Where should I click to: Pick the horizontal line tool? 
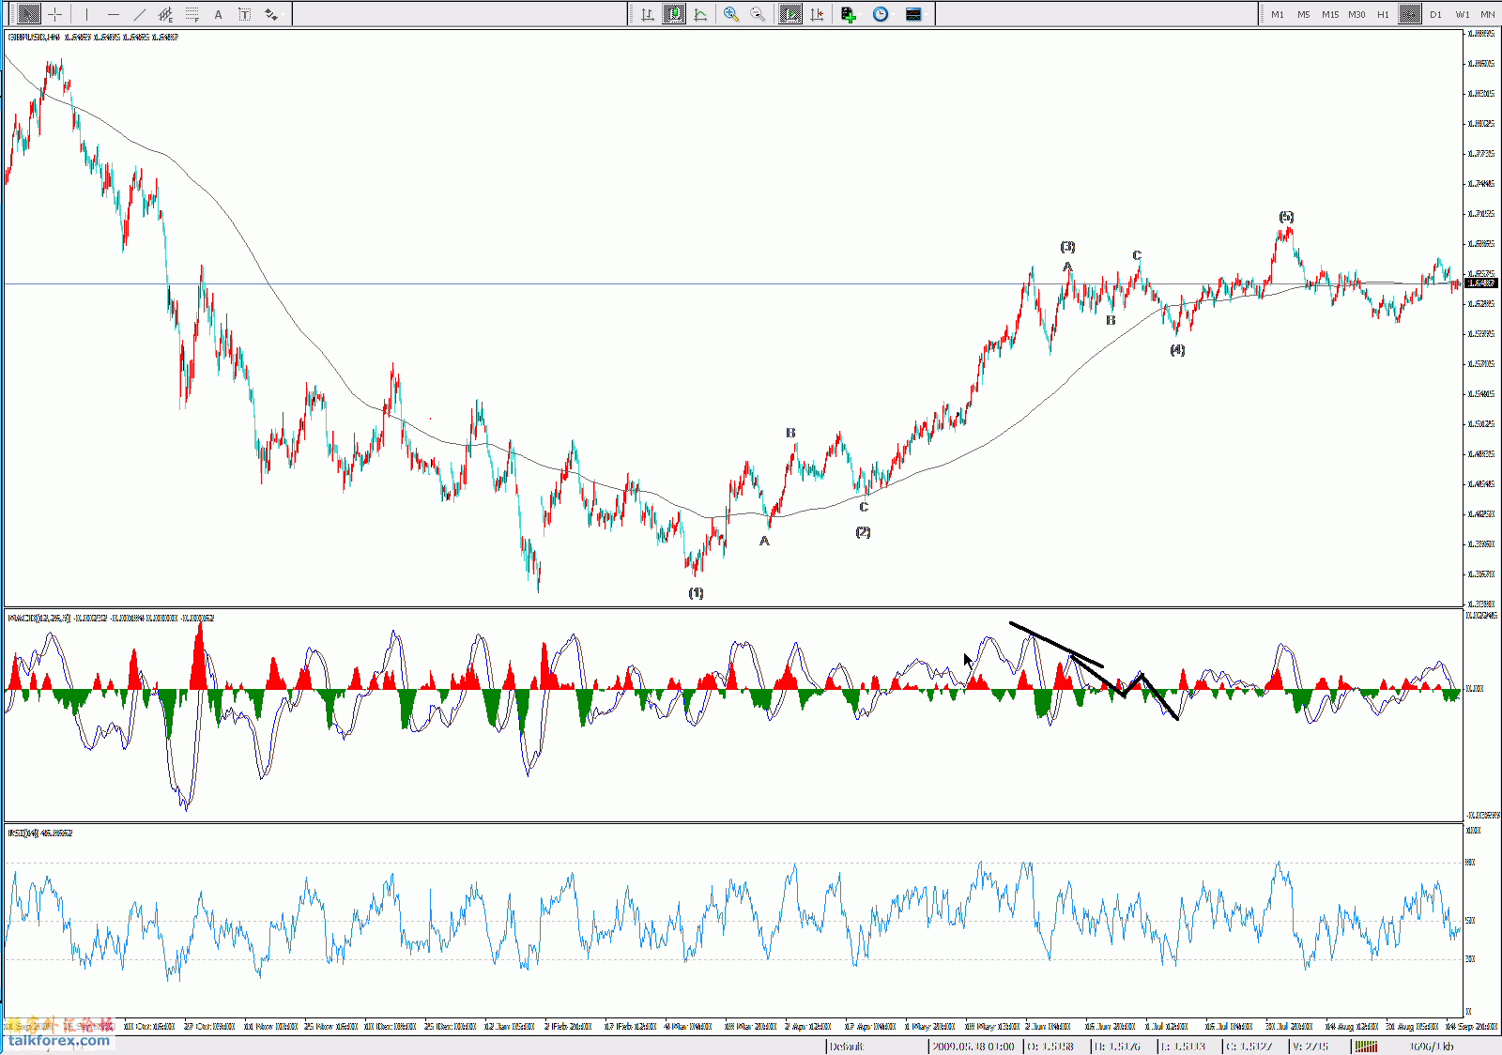[113, 14]
